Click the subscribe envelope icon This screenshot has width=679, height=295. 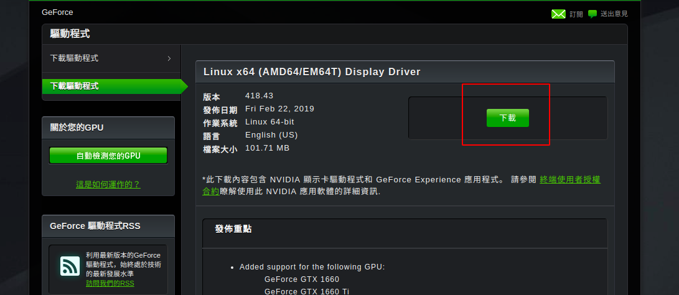click(558, 14)
